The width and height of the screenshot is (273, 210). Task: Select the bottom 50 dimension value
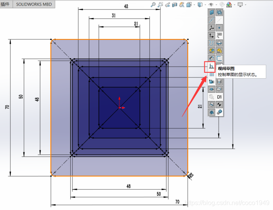point(159,194)
